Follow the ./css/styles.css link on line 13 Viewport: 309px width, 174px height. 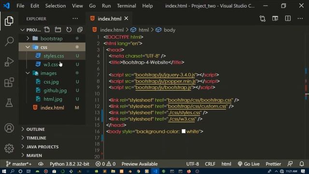pos(184,113)
